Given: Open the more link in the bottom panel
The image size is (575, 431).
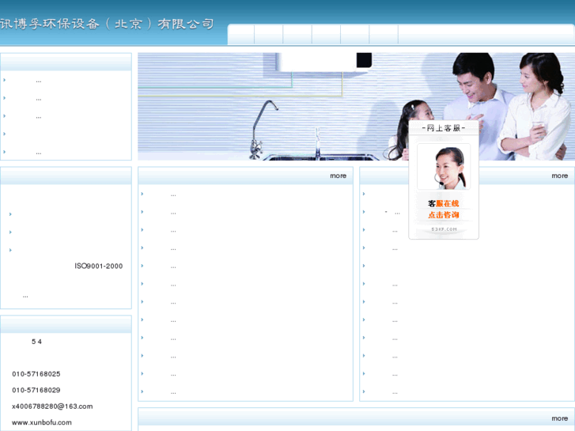Looking at the screenshot, I should 560,418.
